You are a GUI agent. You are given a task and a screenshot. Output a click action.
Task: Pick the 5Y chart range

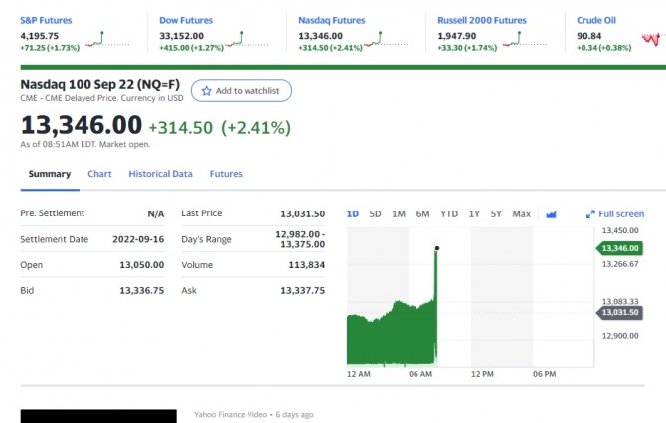(496, 213)
